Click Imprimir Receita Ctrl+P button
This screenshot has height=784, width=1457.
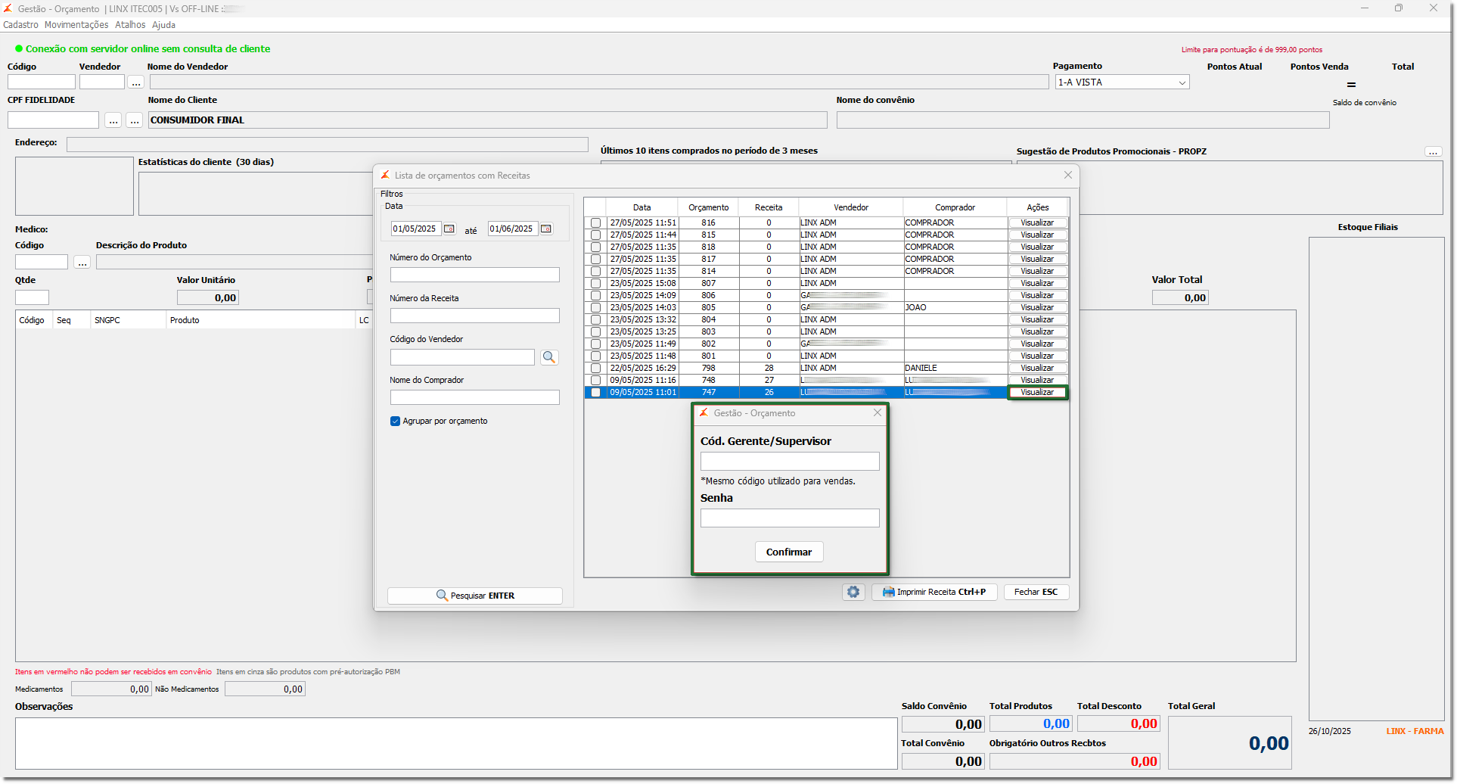934,592
